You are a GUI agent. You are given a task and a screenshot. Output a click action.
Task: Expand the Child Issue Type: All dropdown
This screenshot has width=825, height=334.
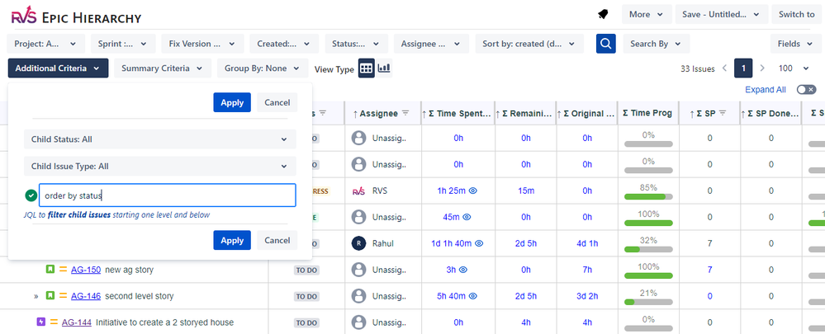tap(160, 166)
